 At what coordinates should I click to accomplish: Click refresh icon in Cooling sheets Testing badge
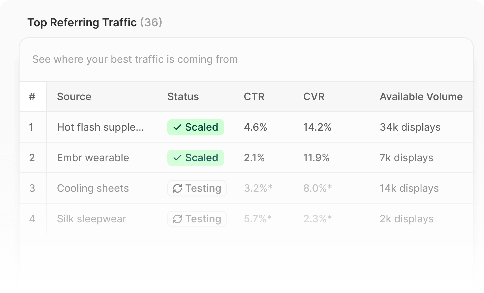[177, 188]
